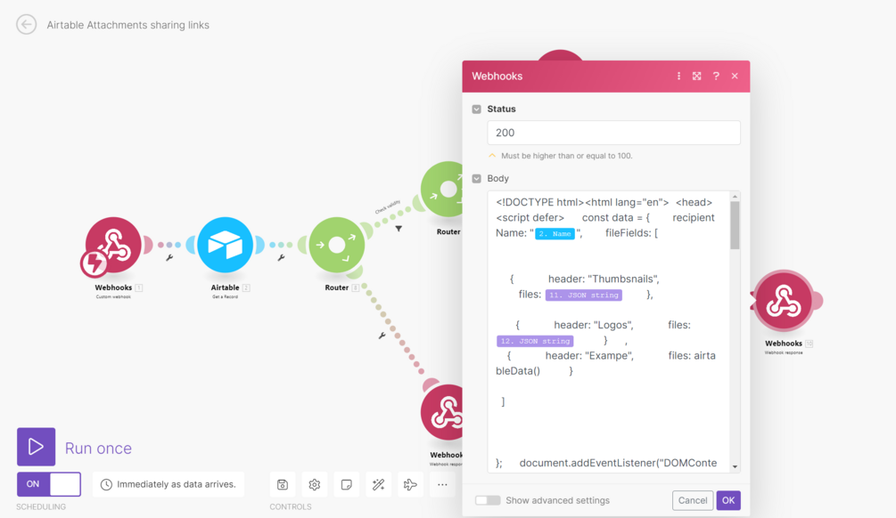Click the 12. JSON string pill
Viewport: 896px width, 518px height.
[535, 341]
